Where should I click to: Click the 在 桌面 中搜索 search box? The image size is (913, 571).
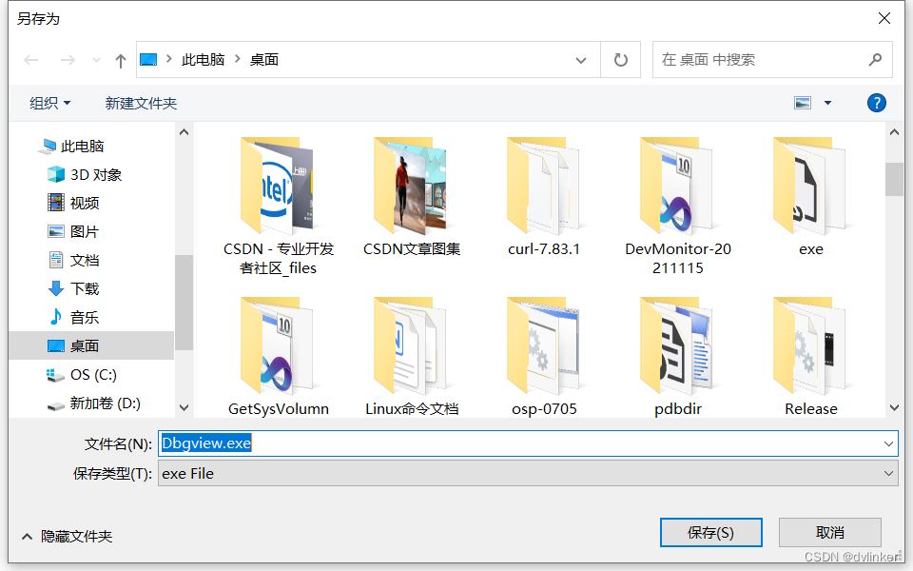point(761,60)
